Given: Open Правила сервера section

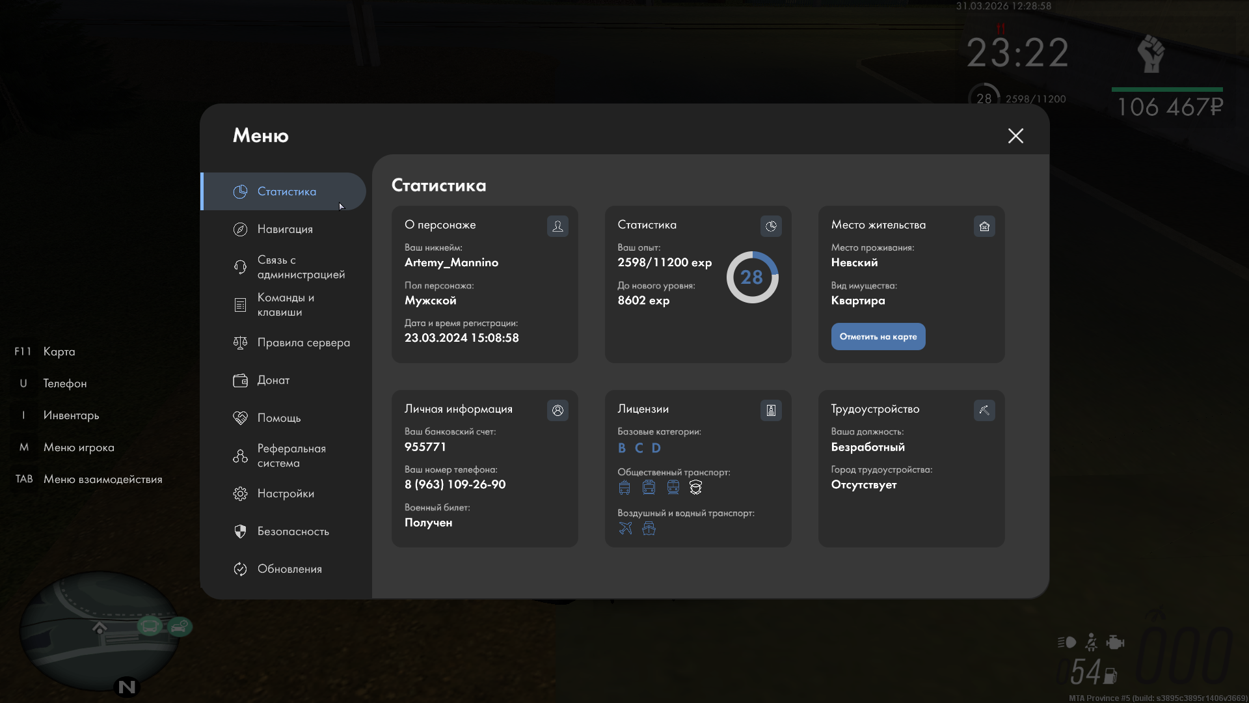Looking at the screenshot, I should coord(303,342).
